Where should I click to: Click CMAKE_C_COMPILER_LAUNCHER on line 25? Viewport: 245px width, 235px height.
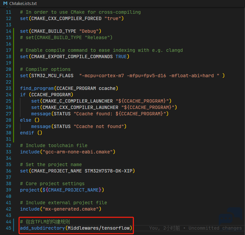pos(78,101)
